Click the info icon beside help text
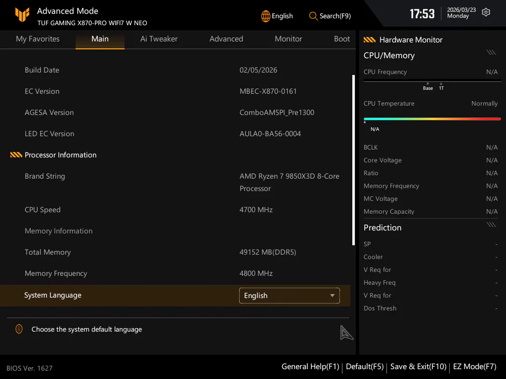Screen dimensions: 506x379 19,329
